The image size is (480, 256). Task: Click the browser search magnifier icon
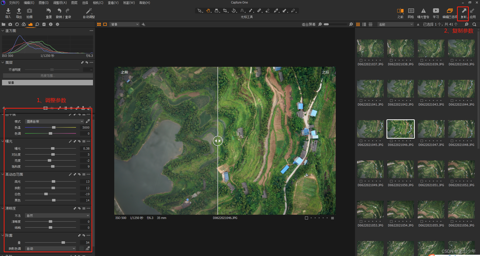474,24
